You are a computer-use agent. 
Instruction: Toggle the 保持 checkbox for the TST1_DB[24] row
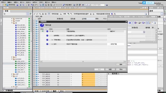[99, 74]
